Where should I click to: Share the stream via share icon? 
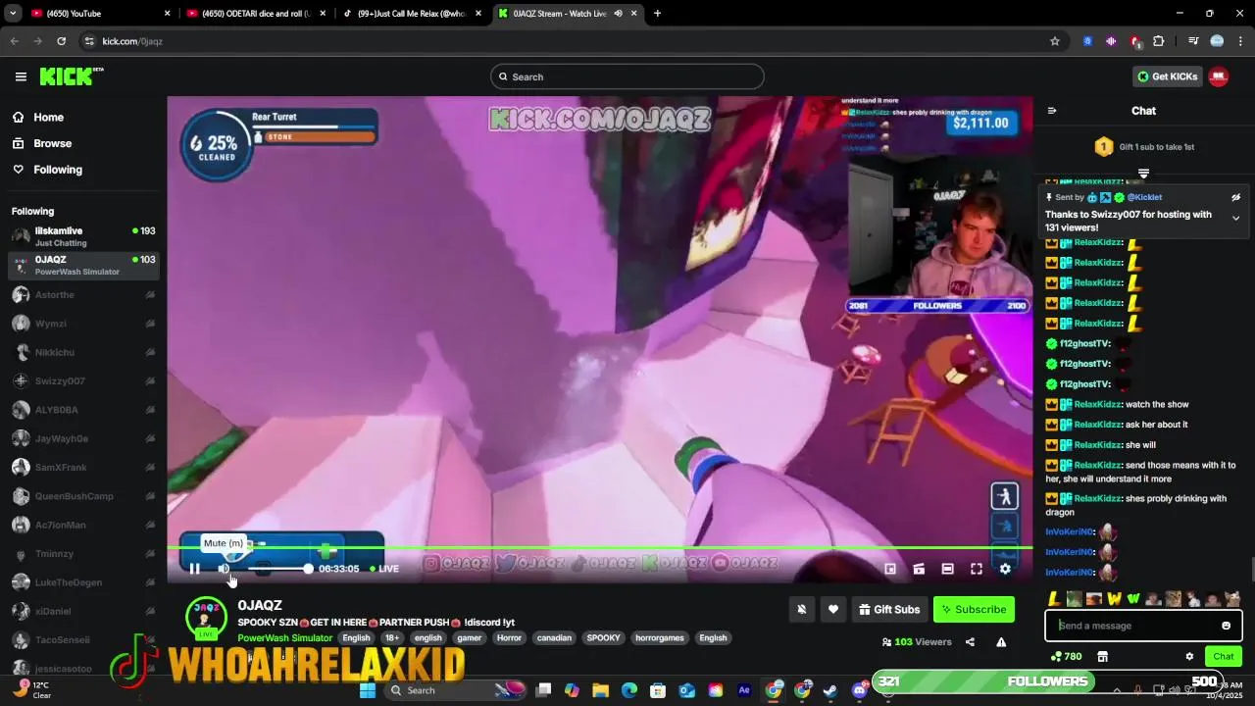pyautogui.click(x=970, y=642)
